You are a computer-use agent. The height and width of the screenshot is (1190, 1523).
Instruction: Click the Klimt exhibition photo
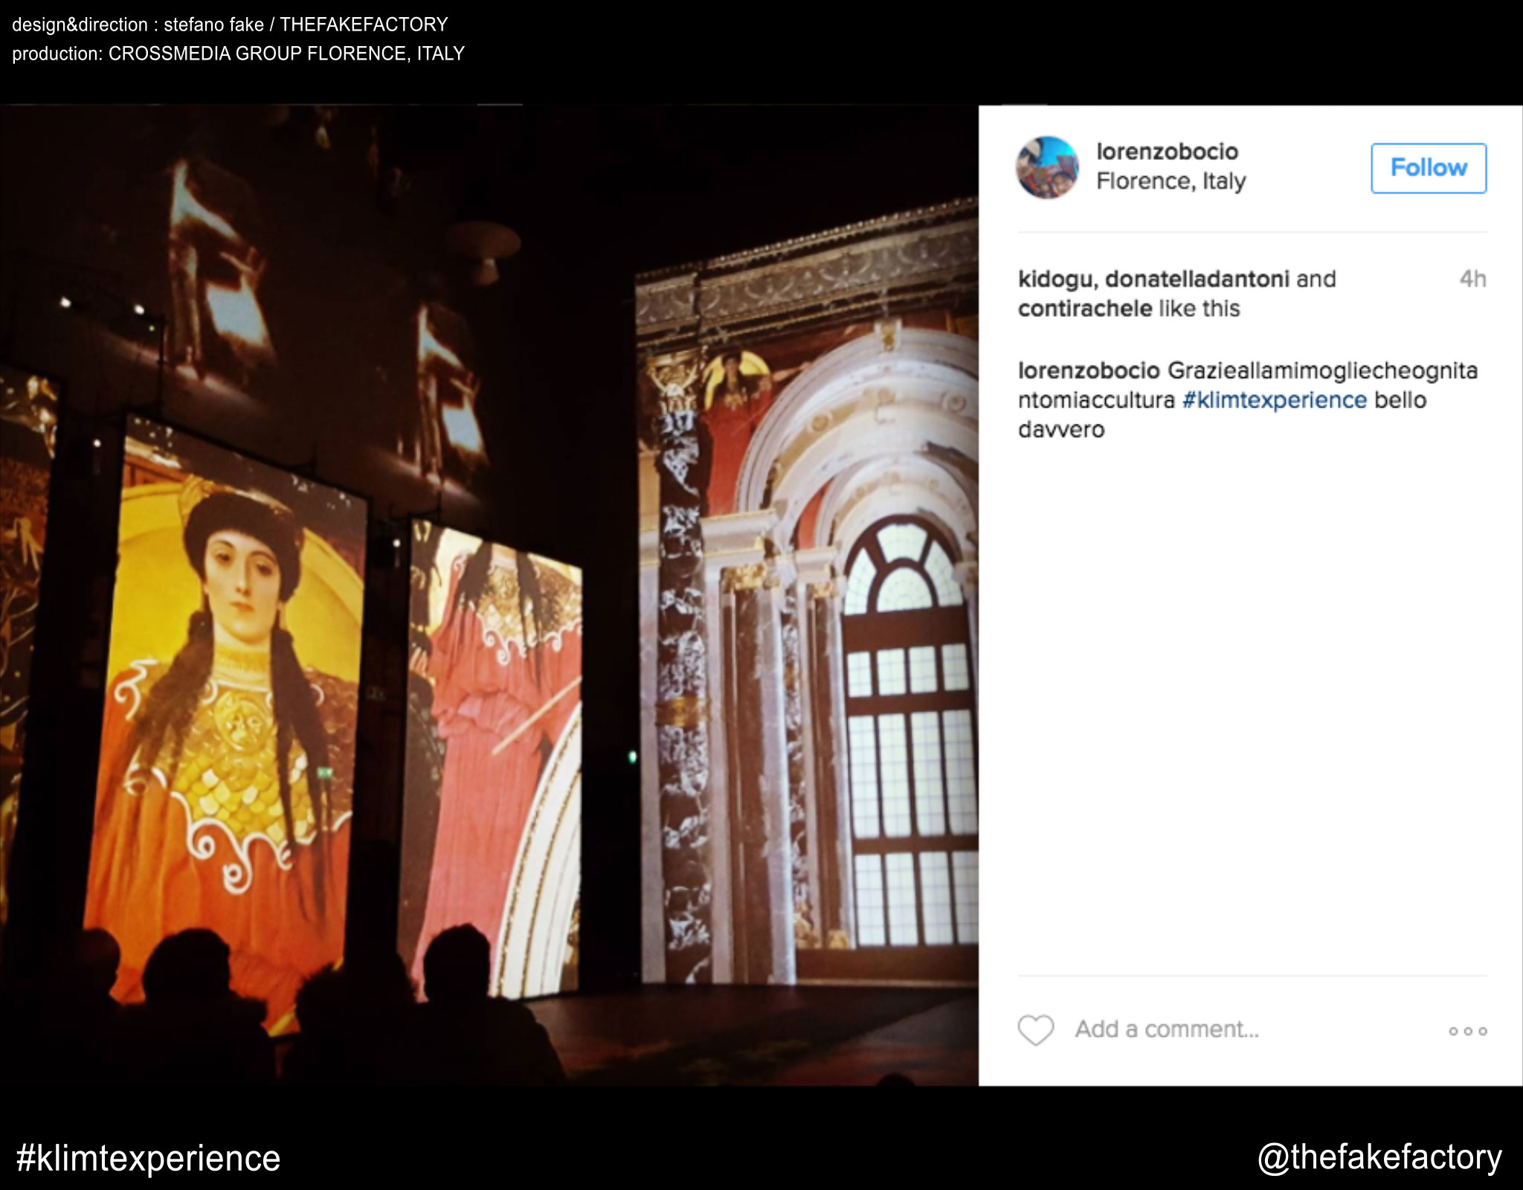tap(489, 595)
